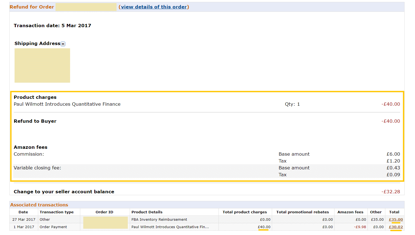Screen dimensions: 415x235
Task: Select 'Transaction date: 5 Mar 2017' text
Action: coord(52,26)
